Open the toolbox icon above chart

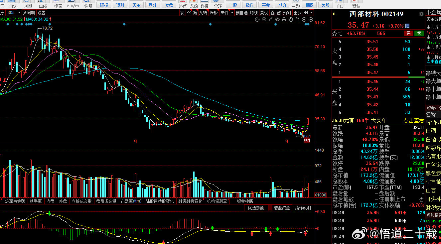pos(284,19)
